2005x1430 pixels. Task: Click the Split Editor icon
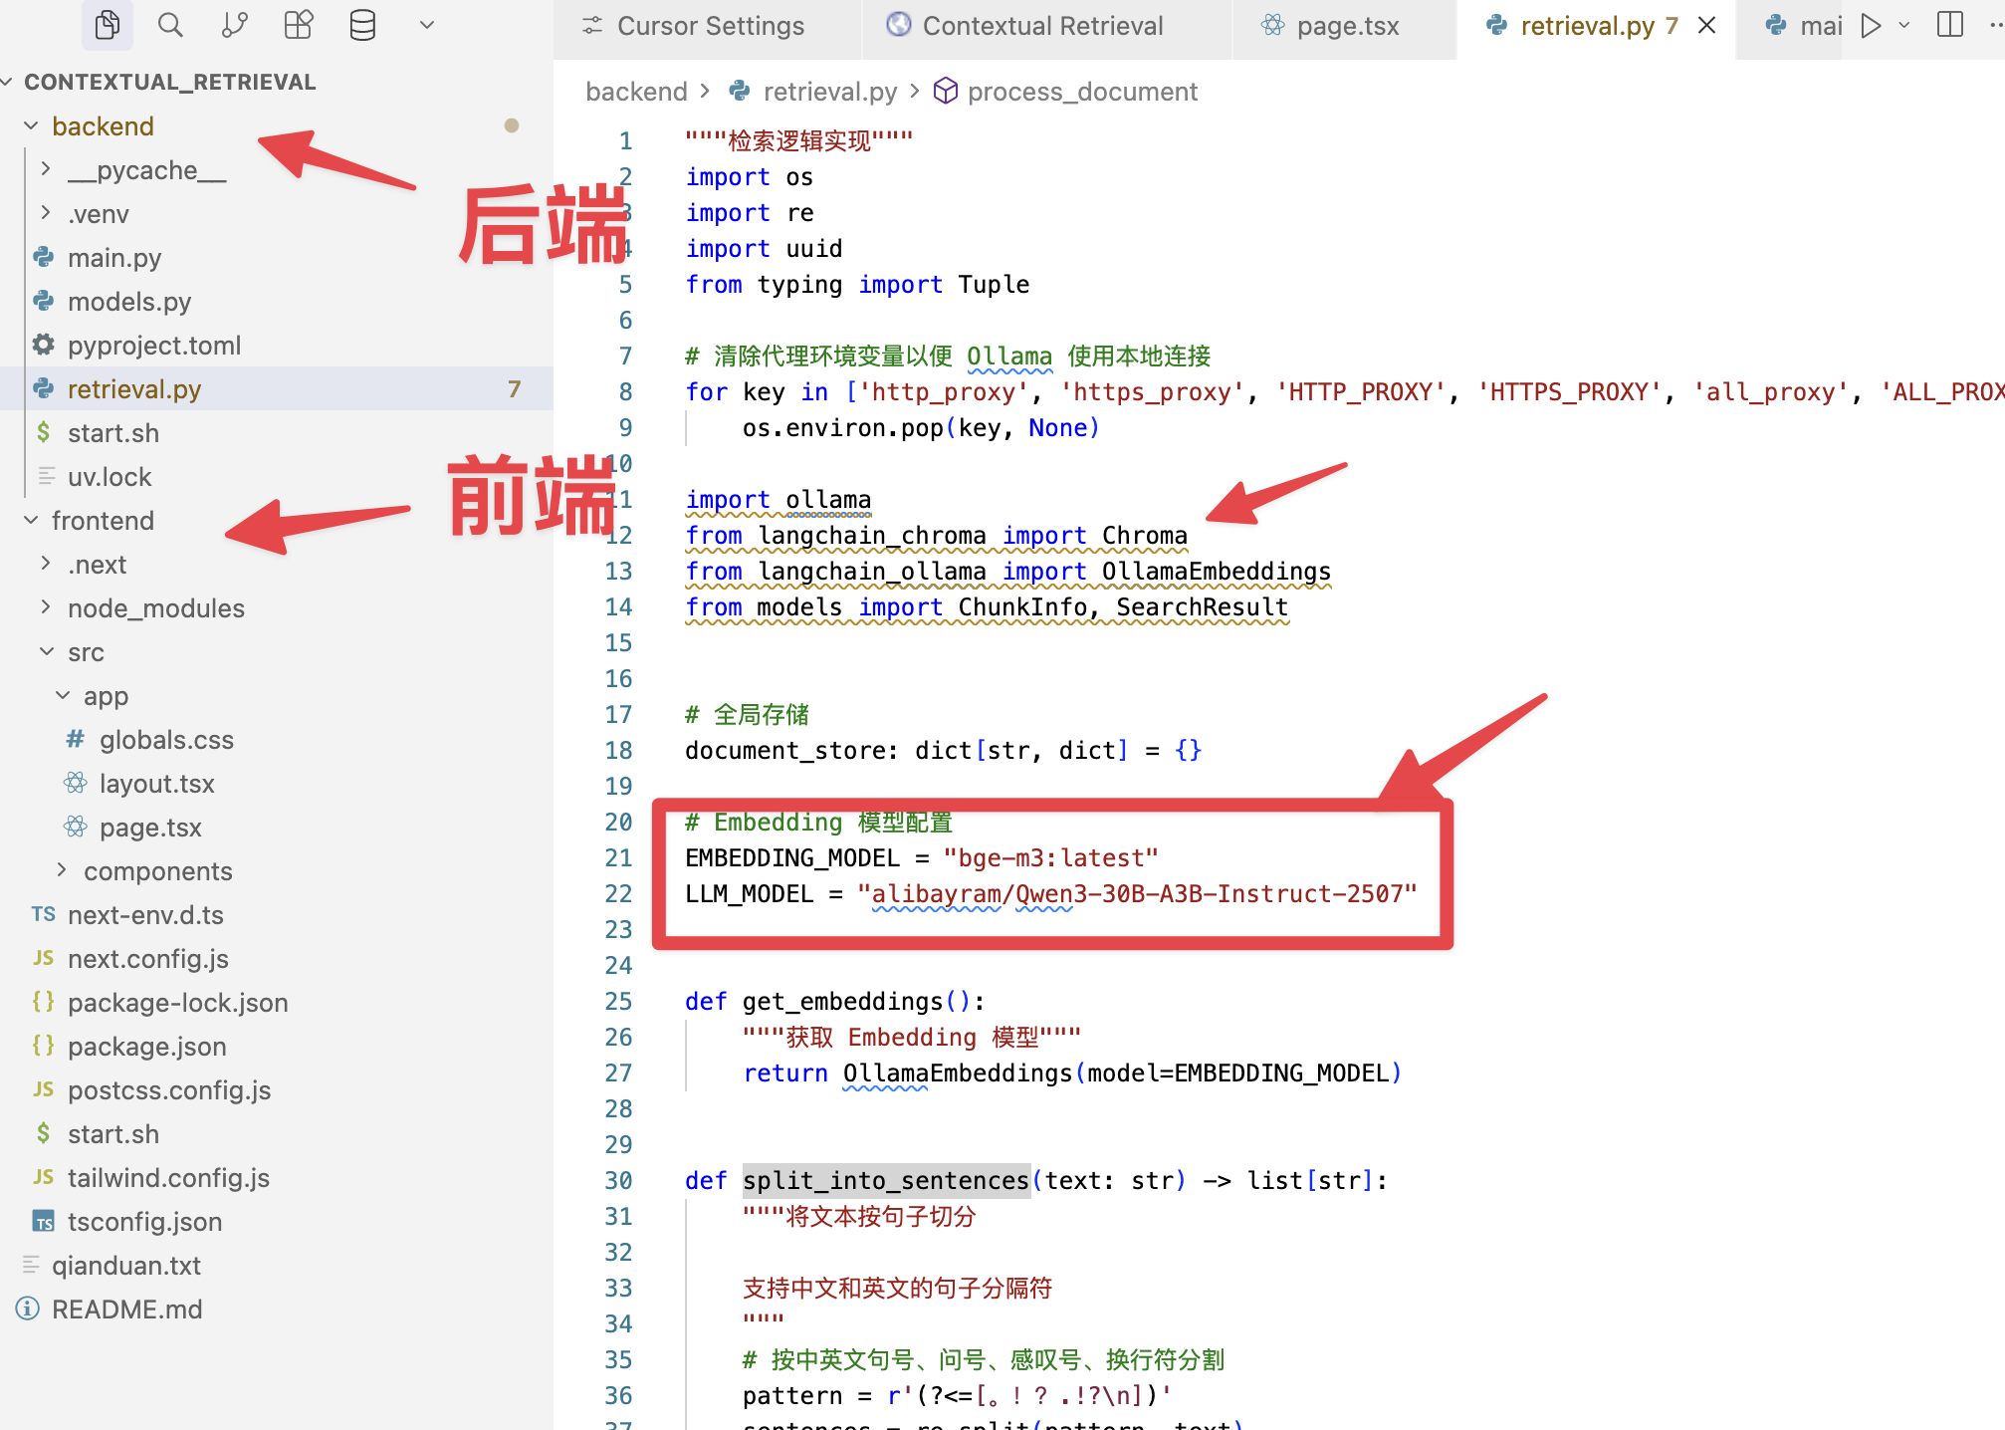click(1949, 25)
